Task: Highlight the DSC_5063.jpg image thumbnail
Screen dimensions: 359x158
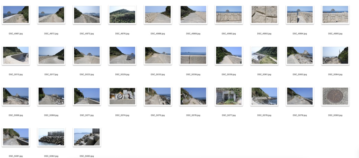Action: [300, 55]
